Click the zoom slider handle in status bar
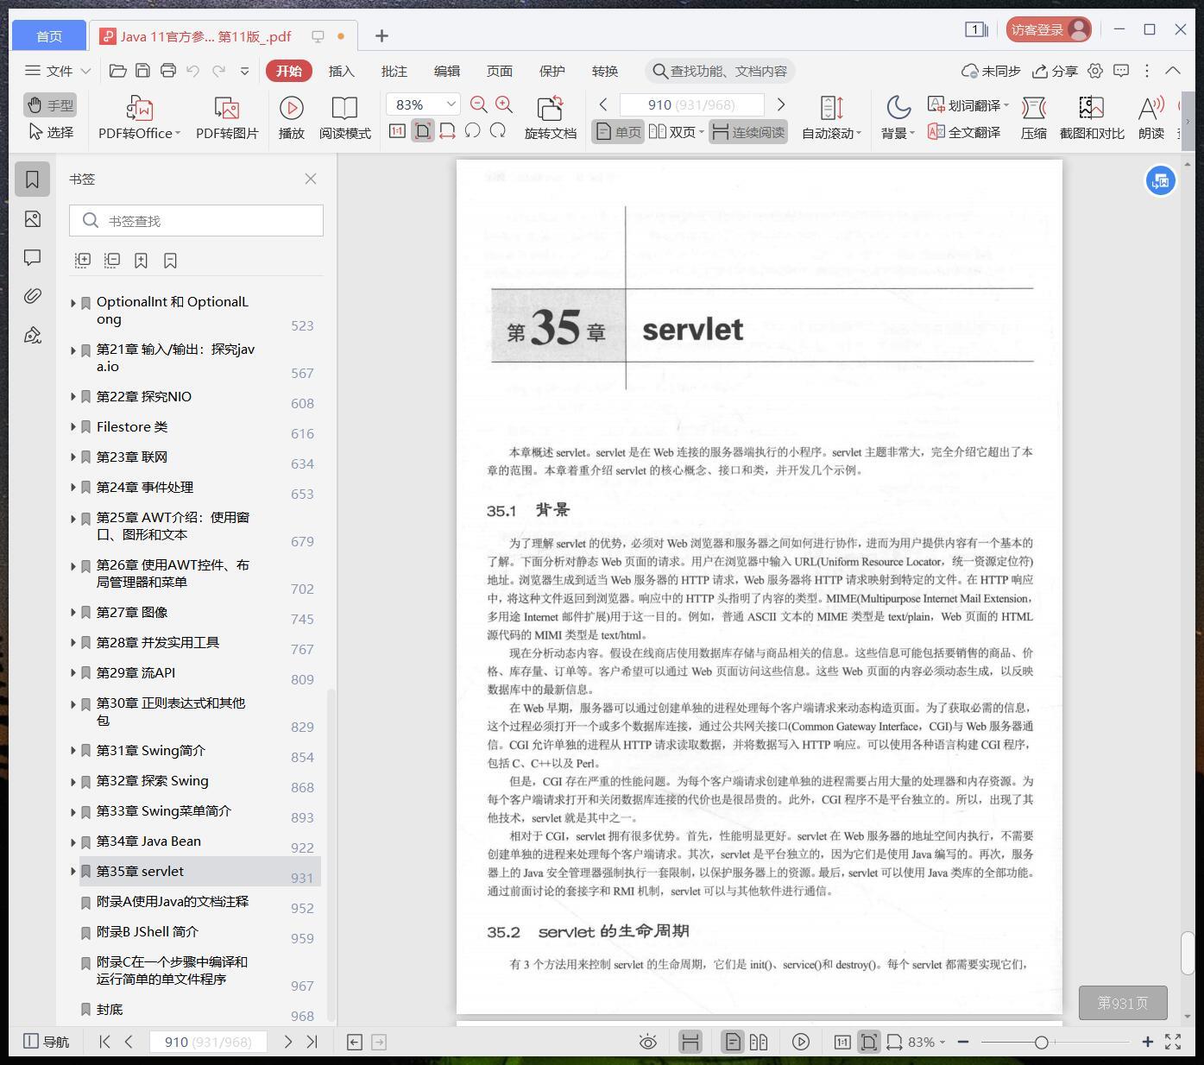 point(1042,1043)
